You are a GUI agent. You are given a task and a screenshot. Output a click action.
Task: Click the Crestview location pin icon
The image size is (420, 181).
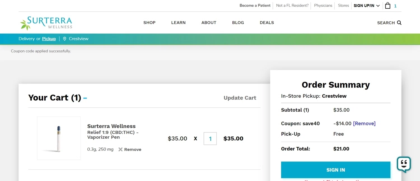pyautogui.click(x=64, y=39)
